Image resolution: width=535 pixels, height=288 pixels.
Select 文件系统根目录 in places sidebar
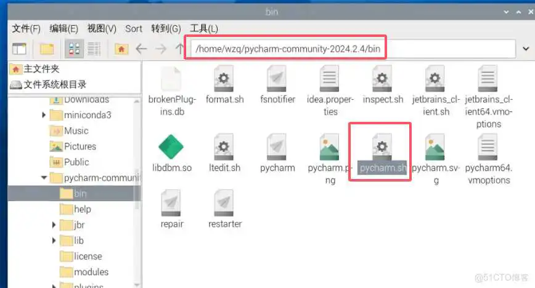(x=48, y=84)
